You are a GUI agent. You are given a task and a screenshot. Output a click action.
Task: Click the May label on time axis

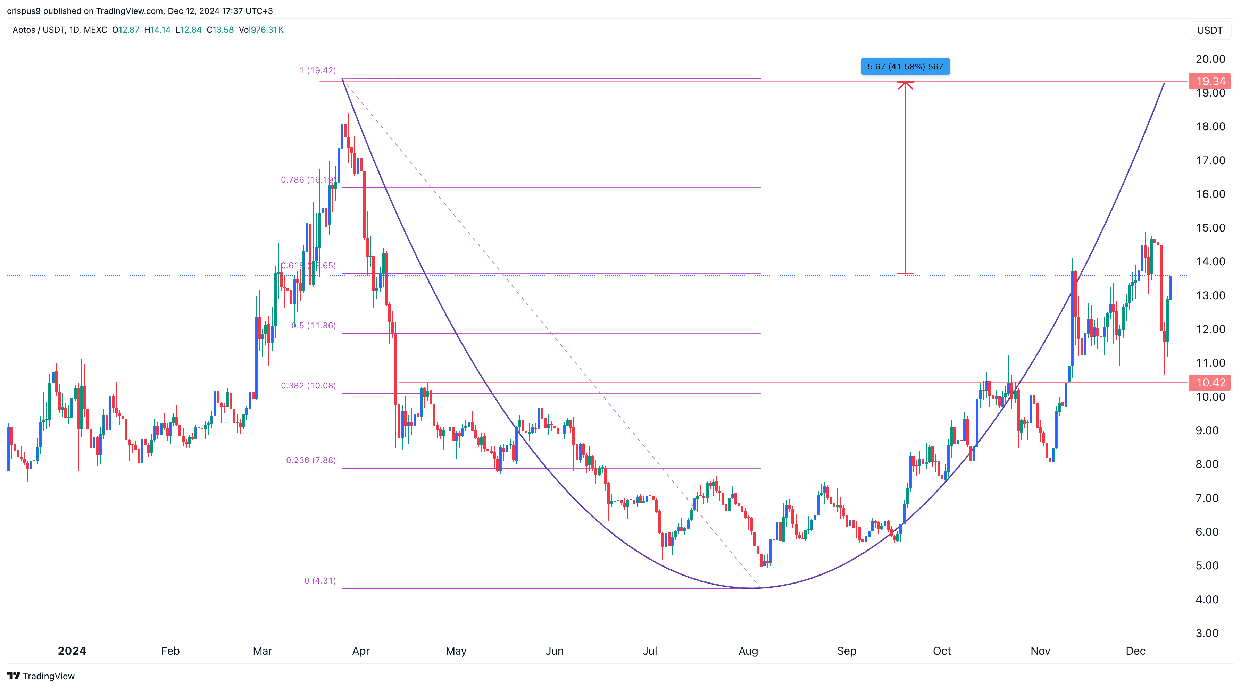(x=456, y=651)
